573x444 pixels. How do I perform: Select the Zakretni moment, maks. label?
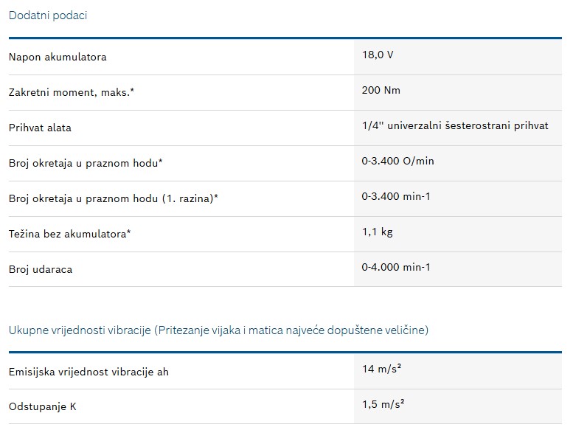pos(72,92)
